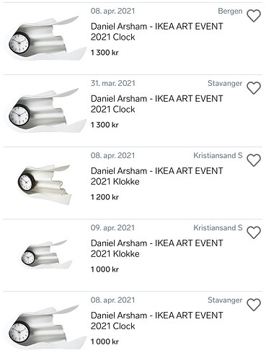
Task: Click the Bergen listing clock thumbnail
Action: point(45,38)
